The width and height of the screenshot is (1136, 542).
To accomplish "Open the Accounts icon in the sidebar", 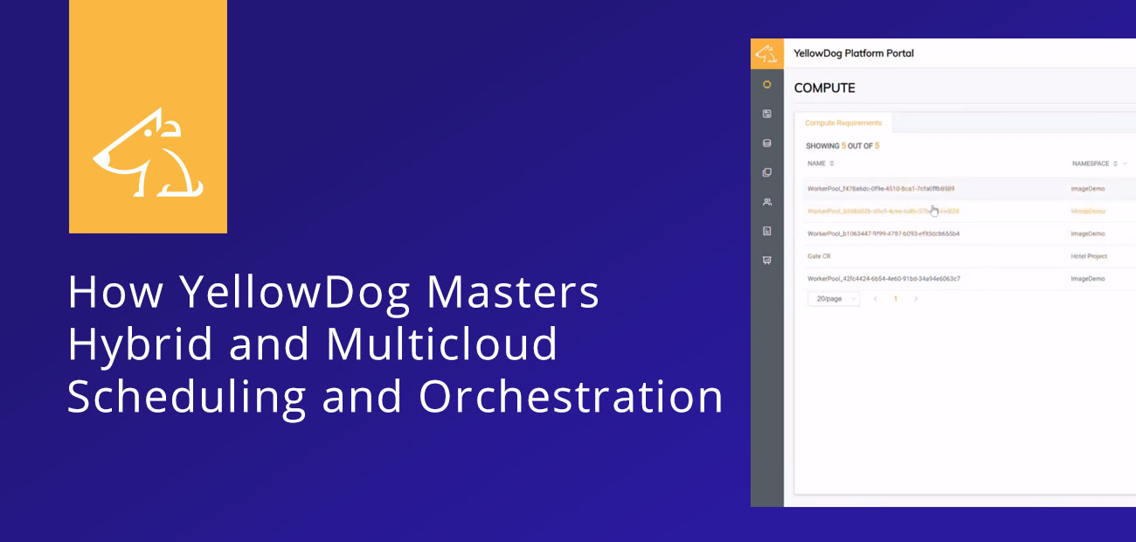I will (x=766, y=202).
